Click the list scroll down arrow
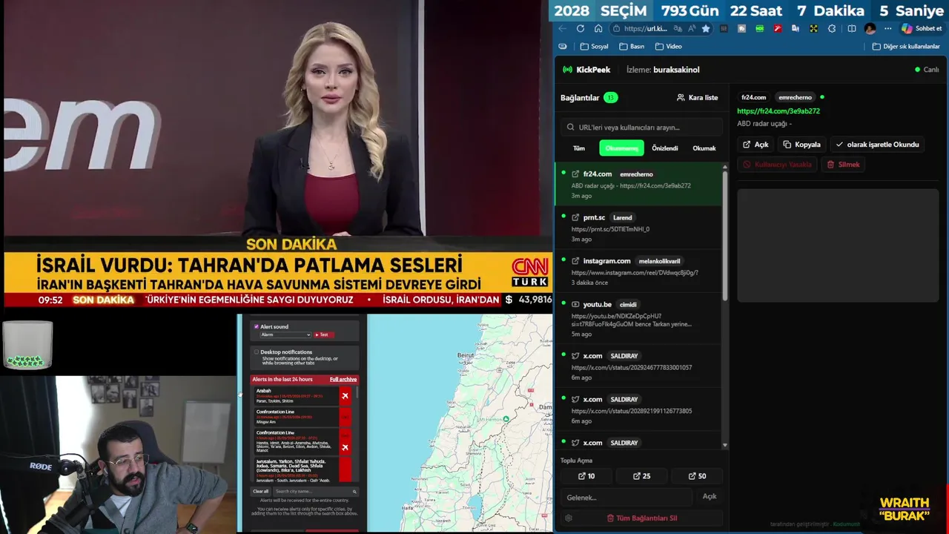Image resolution: width=949 pixels, height=534 pixels. (x=725, y=445)
